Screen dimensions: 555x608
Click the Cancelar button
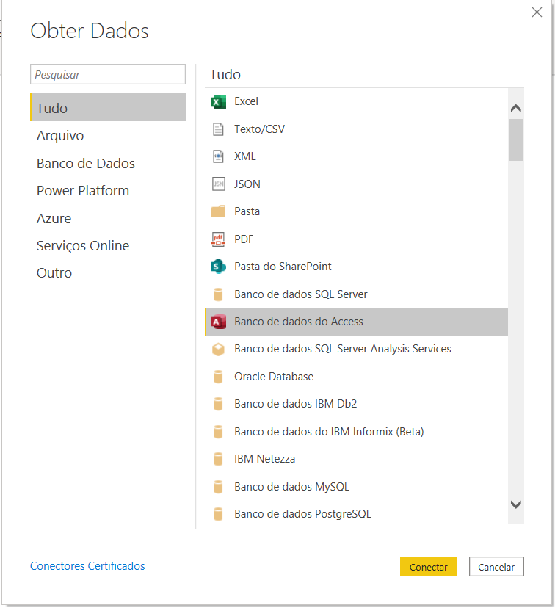pyautogui.click(x=496, y=566)
